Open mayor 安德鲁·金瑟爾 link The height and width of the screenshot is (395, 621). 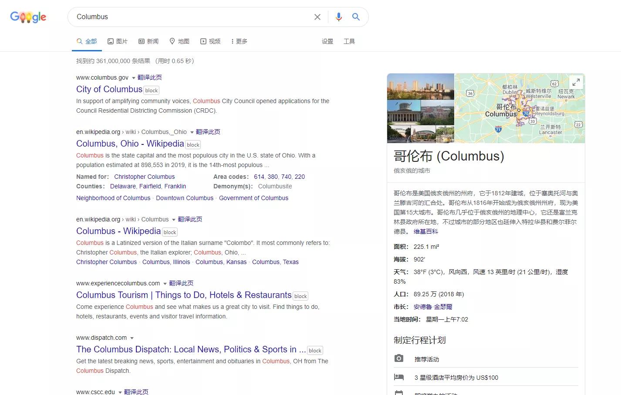click(x=433, y=307)
